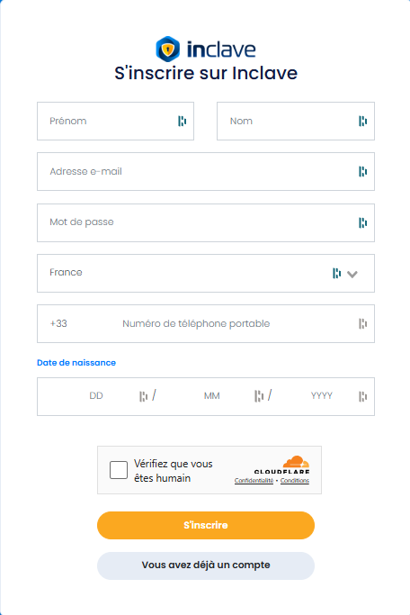Click autofill icon in Mot de passe field
Viewport: 410px width, 615px height.
[x=362, y=222]
